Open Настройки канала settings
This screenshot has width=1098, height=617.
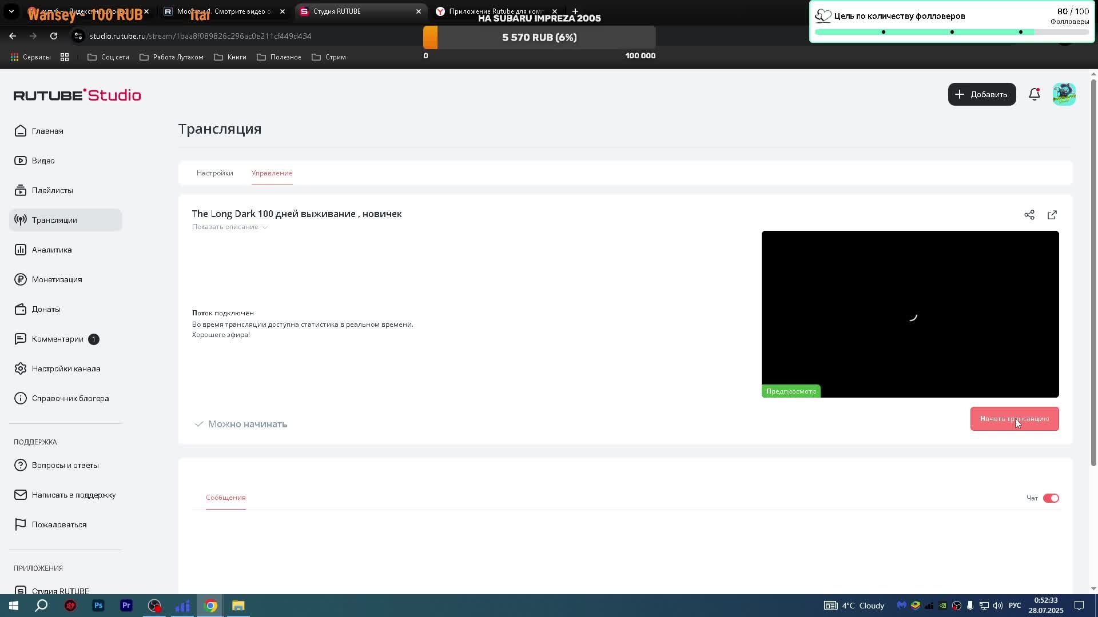point(66,368)
